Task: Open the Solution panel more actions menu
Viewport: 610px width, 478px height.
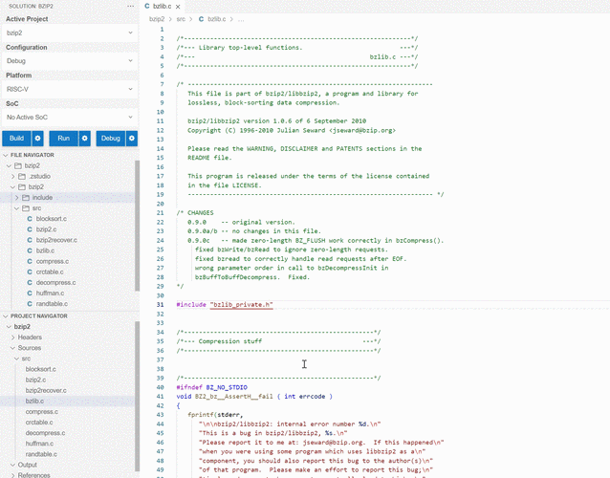Action: click(130, 6)
